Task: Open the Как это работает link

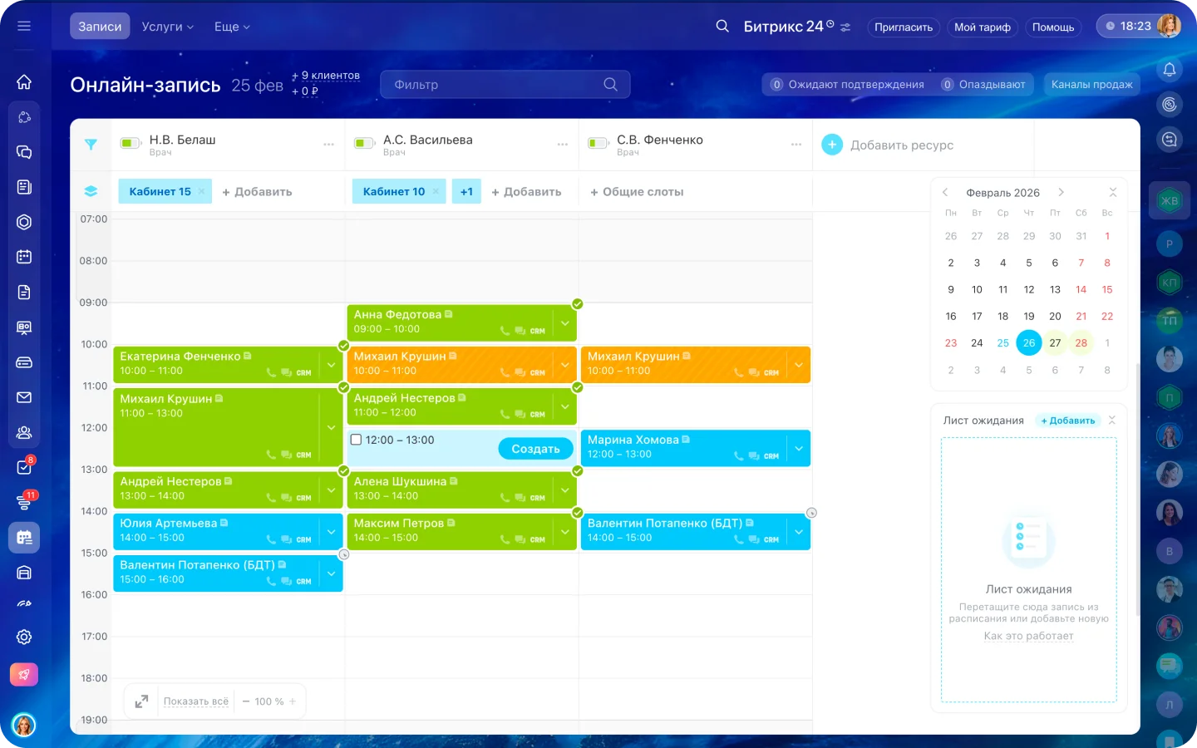Action: pos(1028,636)
